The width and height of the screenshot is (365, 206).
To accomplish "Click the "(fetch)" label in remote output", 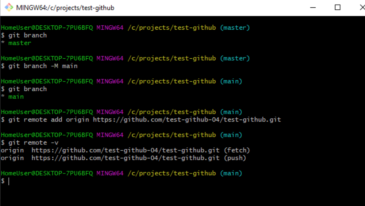I will tap(237, 150).
